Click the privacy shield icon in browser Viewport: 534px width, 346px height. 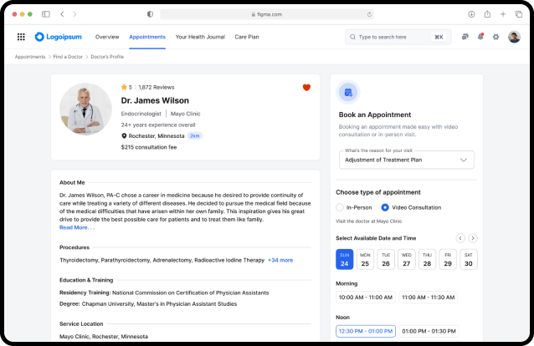coord(150,14)
